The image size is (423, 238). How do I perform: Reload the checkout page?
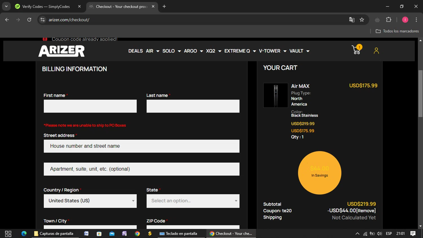click(29, 20)
